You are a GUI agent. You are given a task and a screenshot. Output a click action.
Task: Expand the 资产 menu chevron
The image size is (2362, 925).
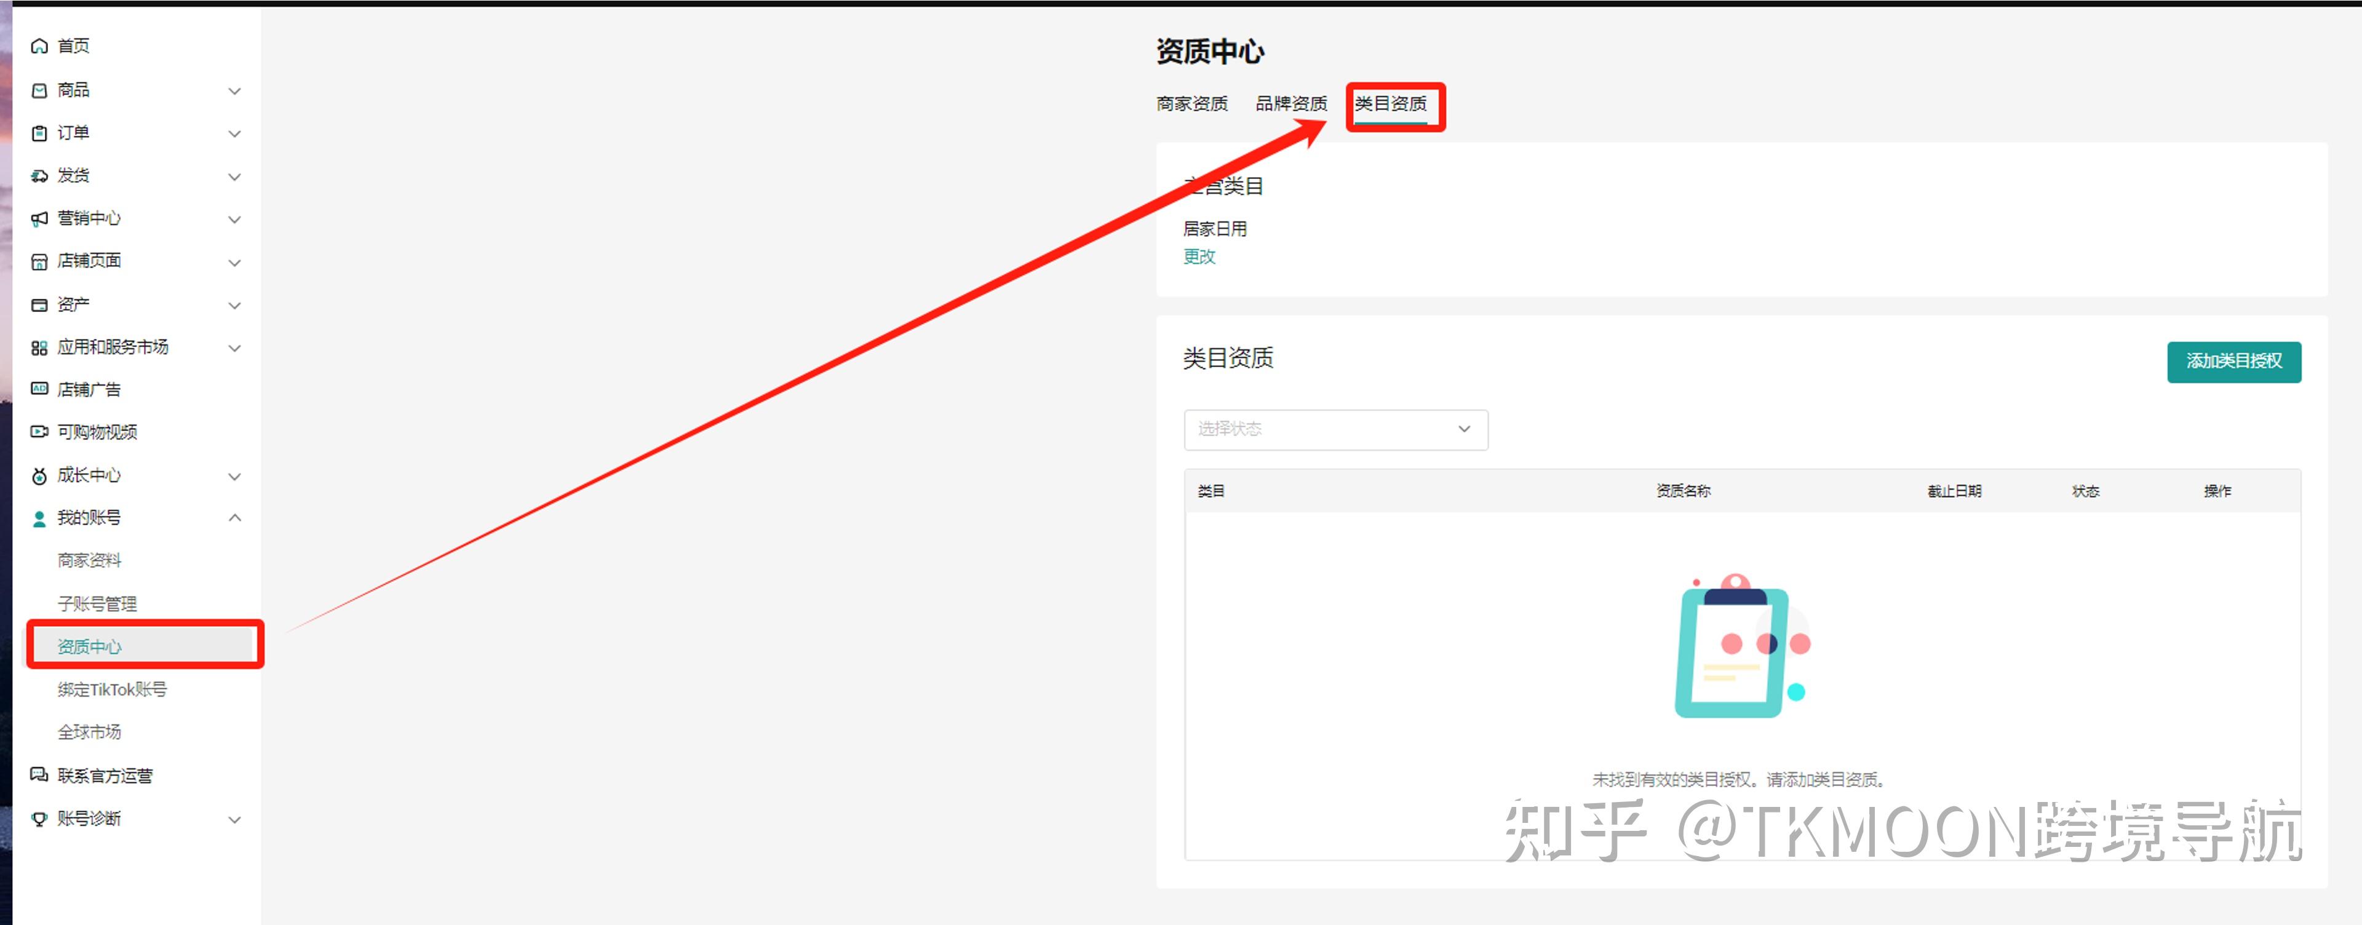coord(235,305)
